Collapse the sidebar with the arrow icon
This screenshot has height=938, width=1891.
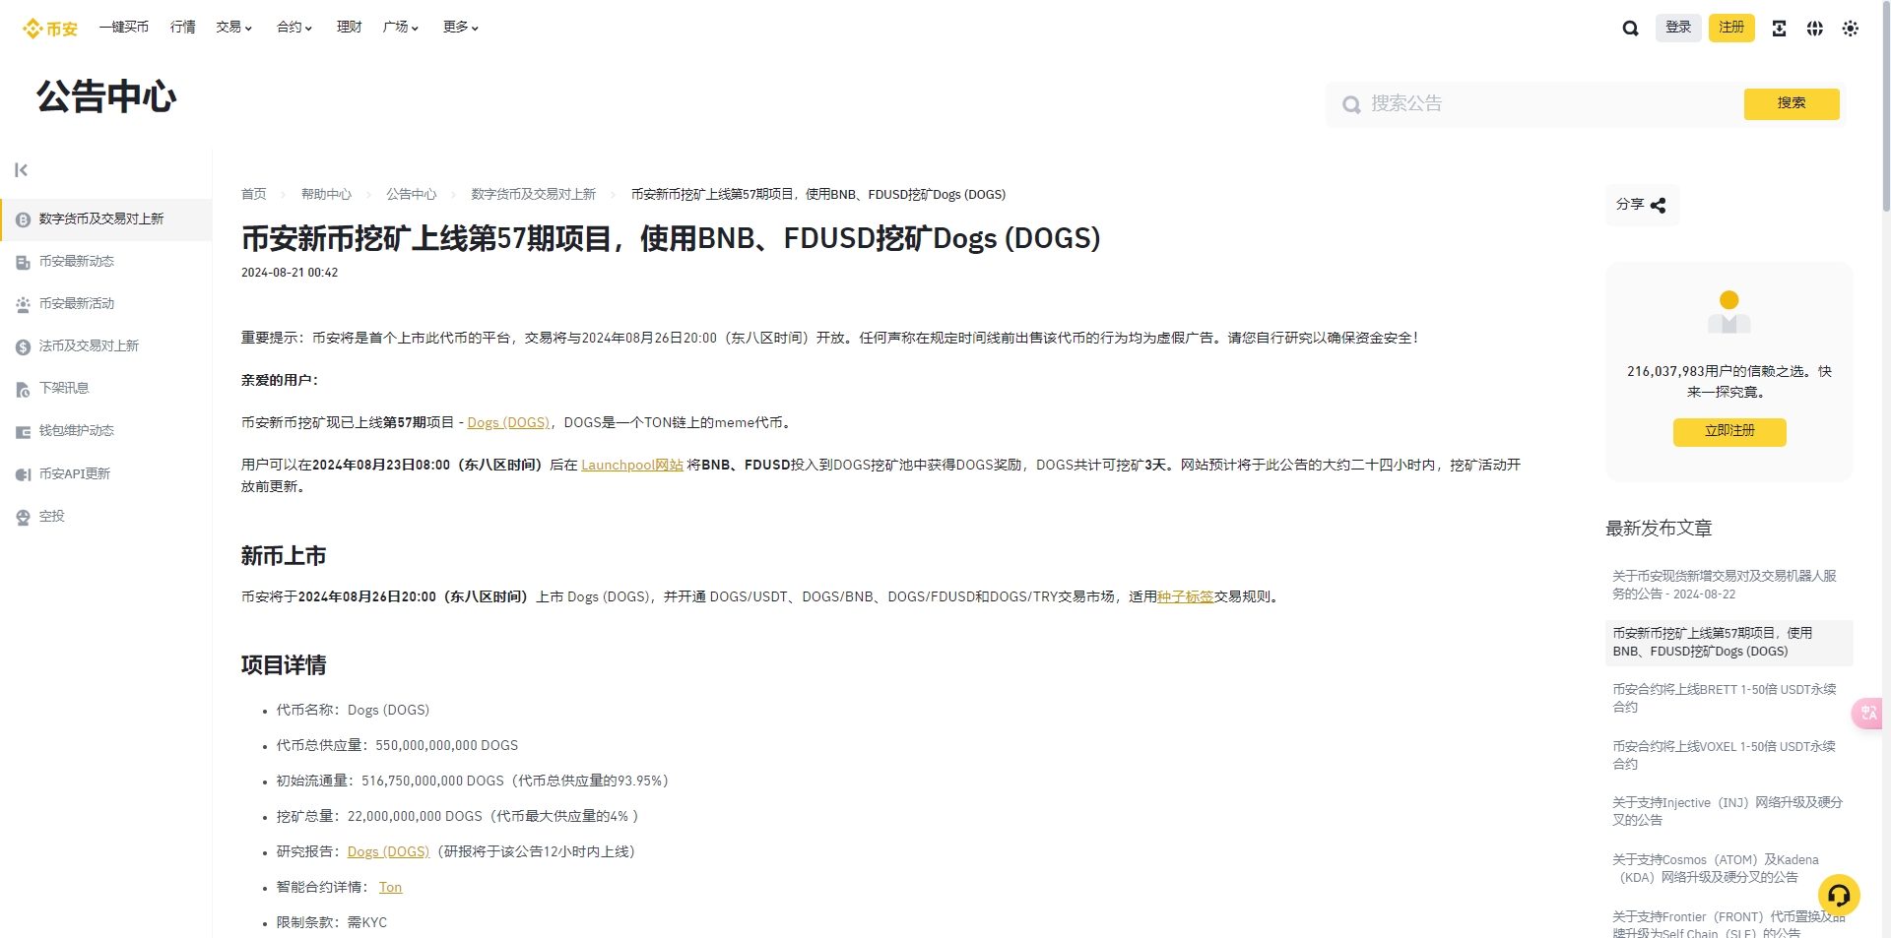pyautogui.click(x=21, y=170)
